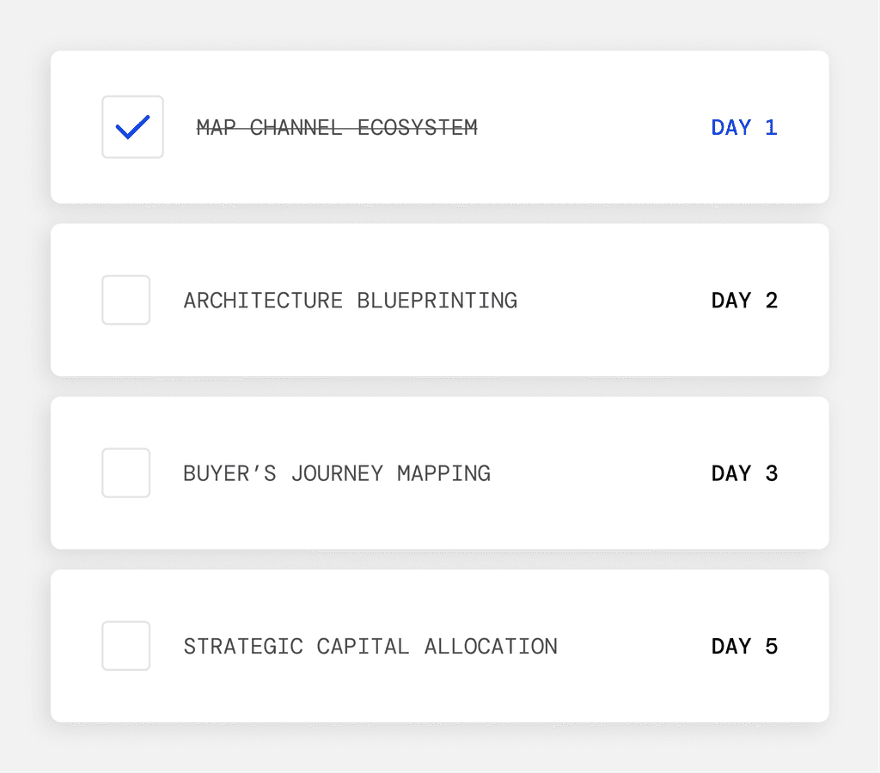Uncheck the Map Channel Ecosystem checkbox
The height and width of the screenshot is (773, 880).
pyautogui.click(x=132, y=127)
